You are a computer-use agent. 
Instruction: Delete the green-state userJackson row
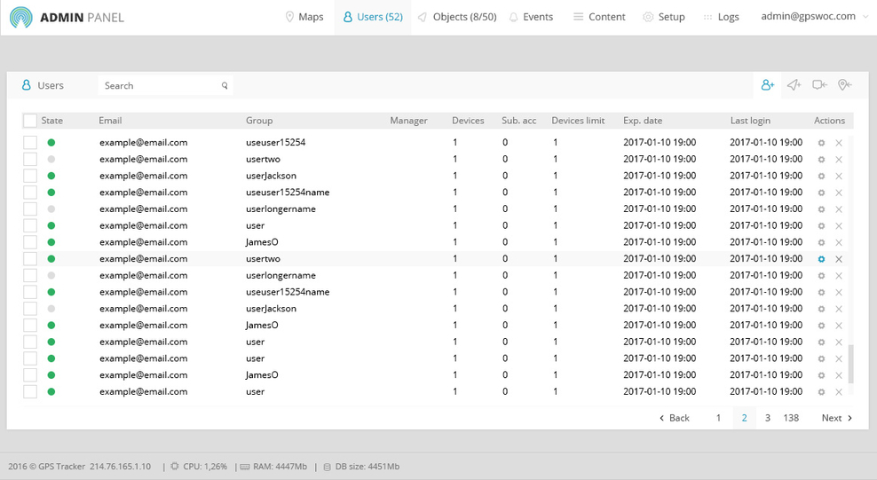click(839, 176)
